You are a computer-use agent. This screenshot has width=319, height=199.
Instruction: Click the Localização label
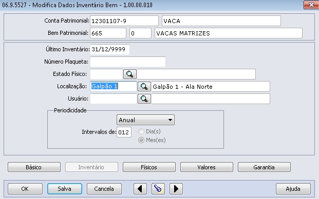point(72,86)
